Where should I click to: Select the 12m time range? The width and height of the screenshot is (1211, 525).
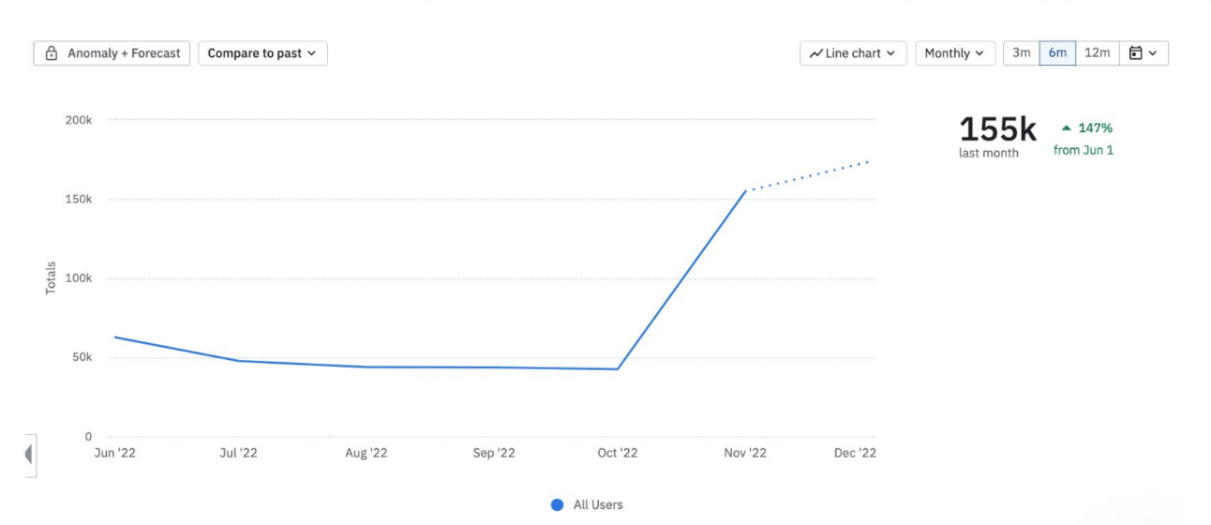[x=1097, y=53]
